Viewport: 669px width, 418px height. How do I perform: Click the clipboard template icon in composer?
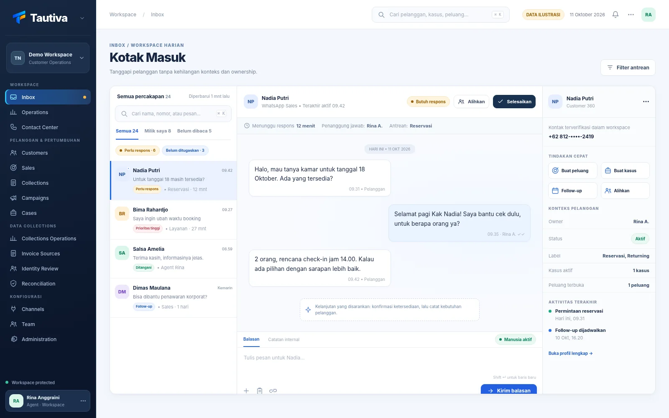point(260,391)
